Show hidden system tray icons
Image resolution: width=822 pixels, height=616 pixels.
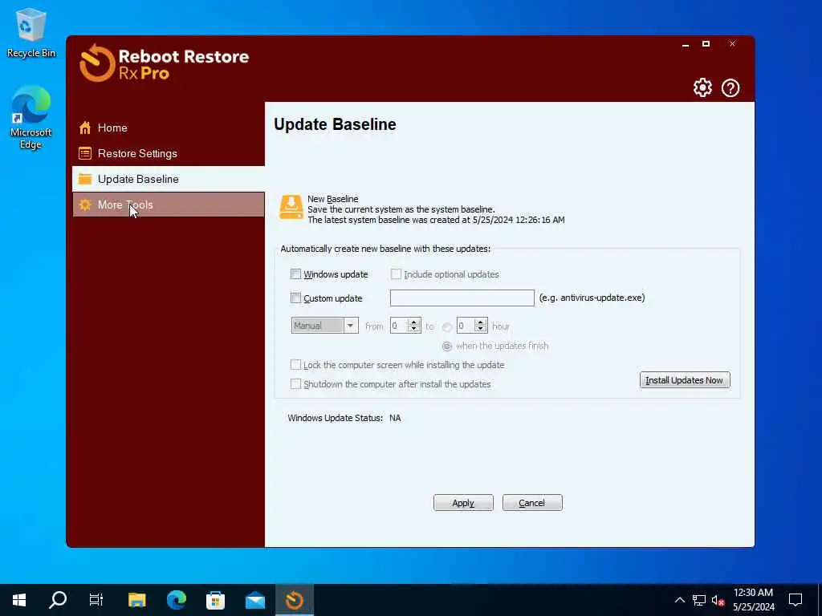click(679, 600)
